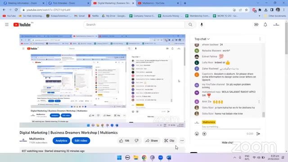Open the YouTube bookmark
The height and width of the screenshot is (162, 288).
tap(9, 16)
